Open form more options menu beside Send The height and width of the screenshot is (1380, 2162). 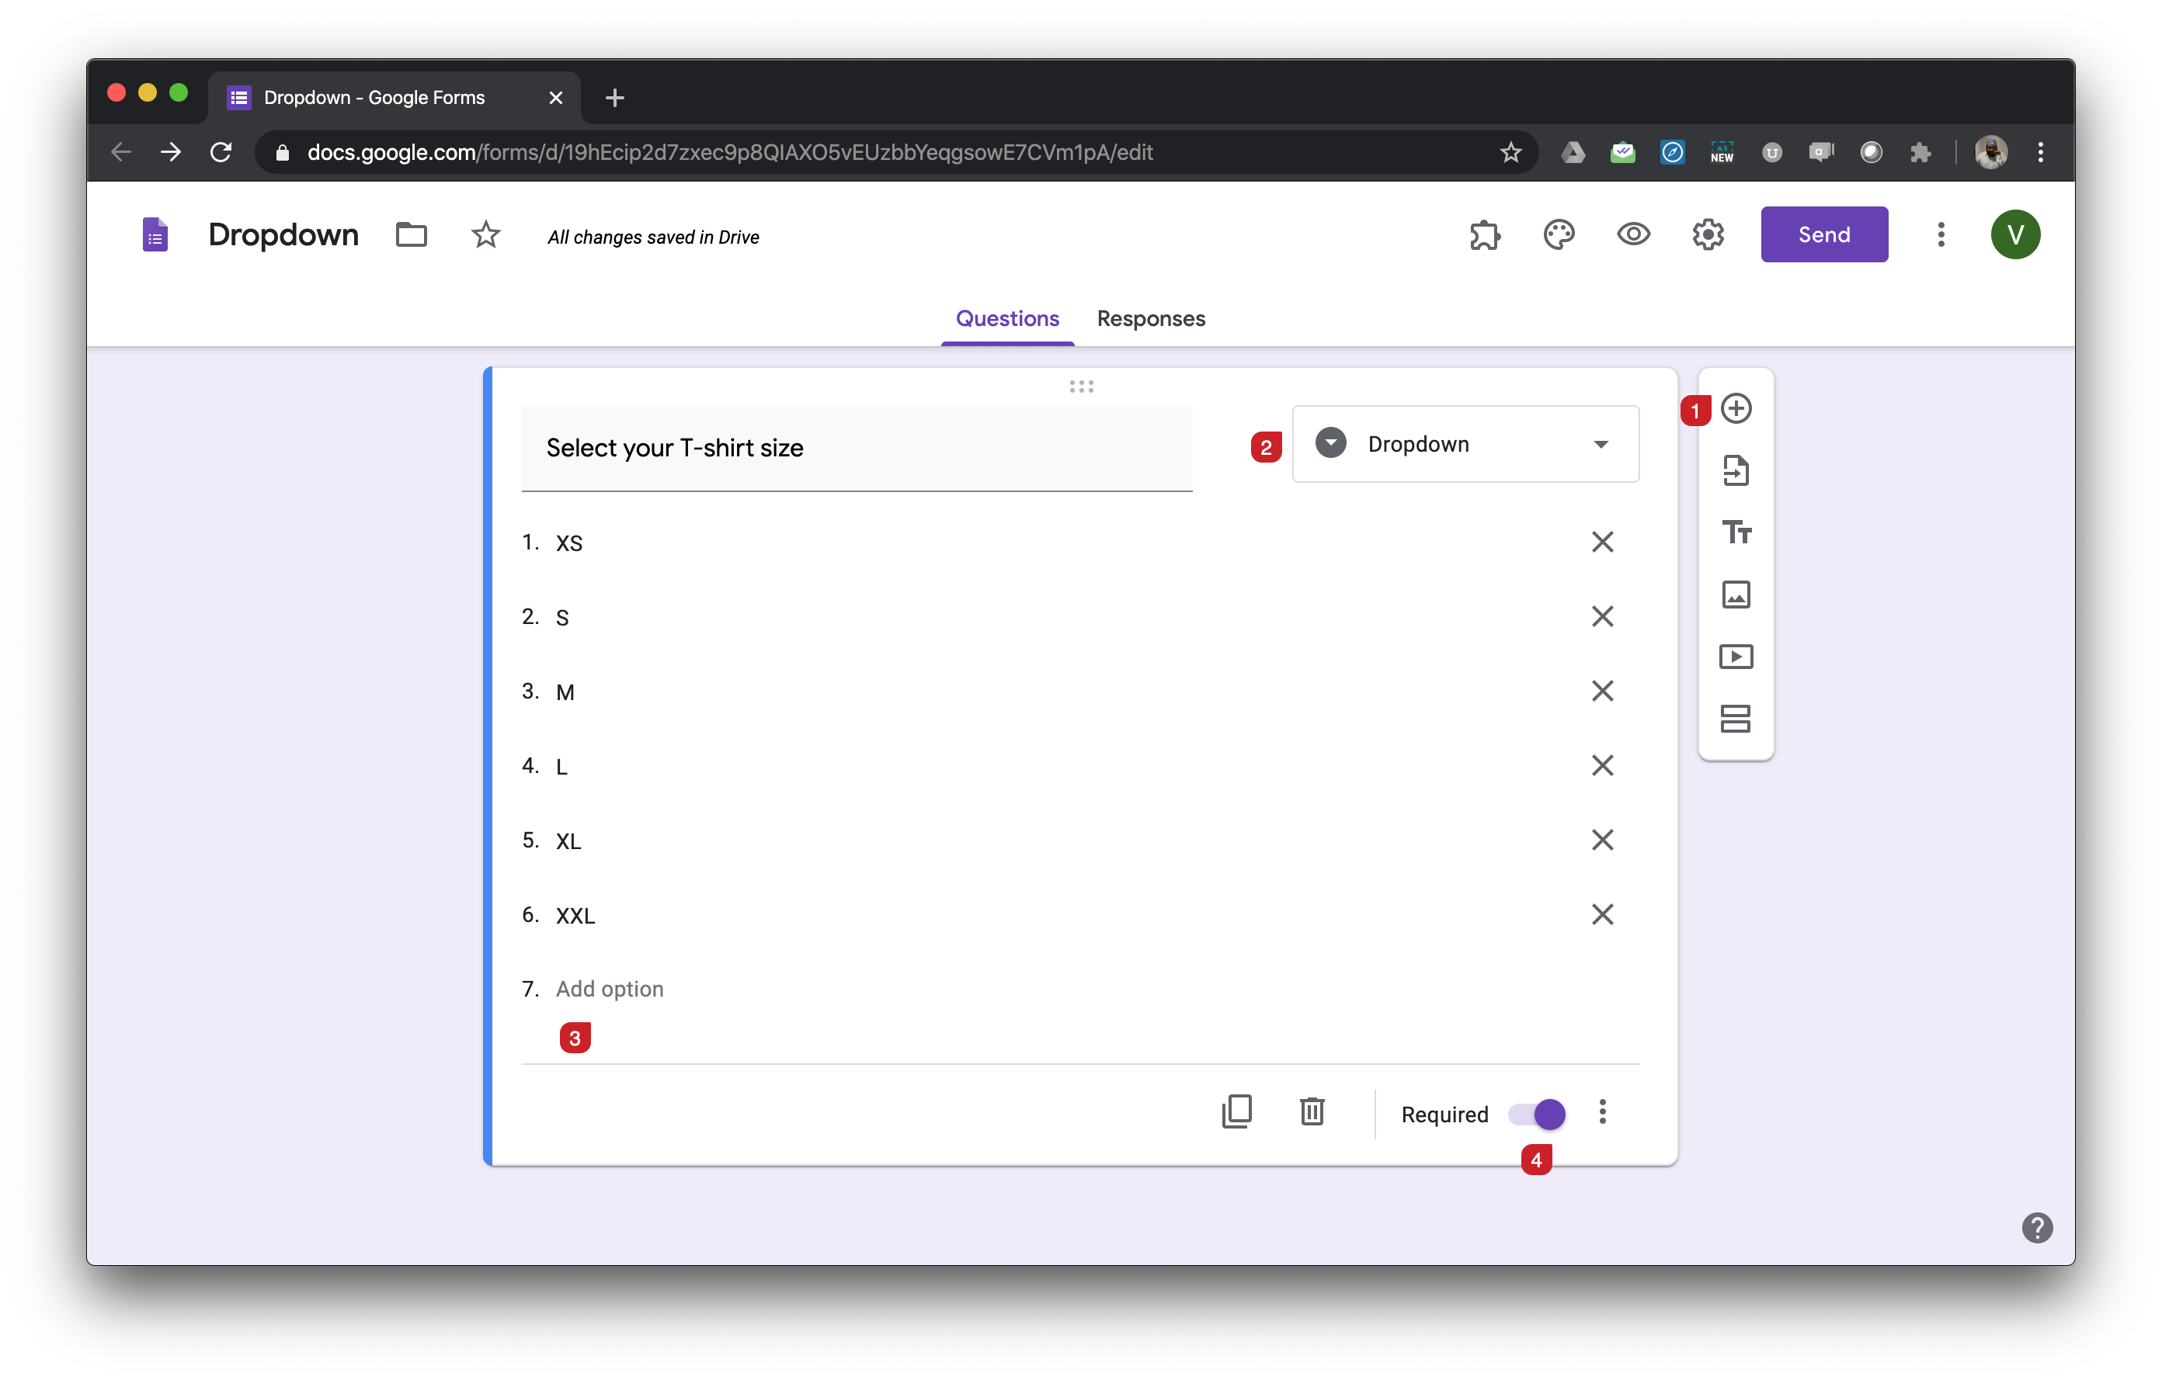tap(1940, 235)
